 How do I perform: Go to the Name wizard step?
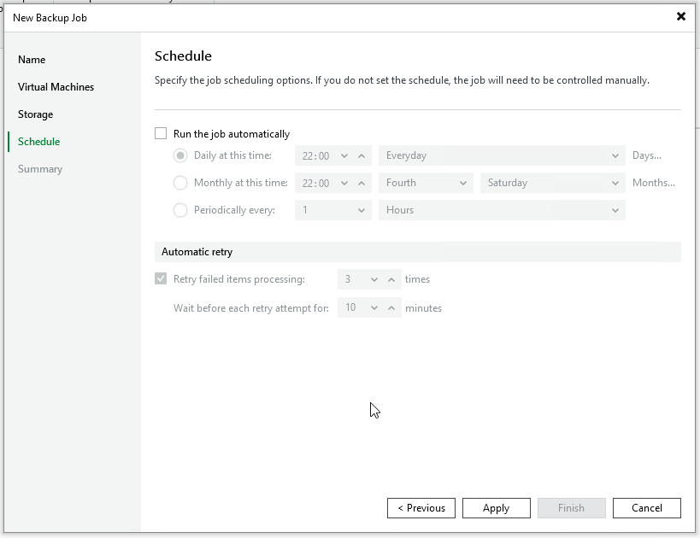coord(32,60)
